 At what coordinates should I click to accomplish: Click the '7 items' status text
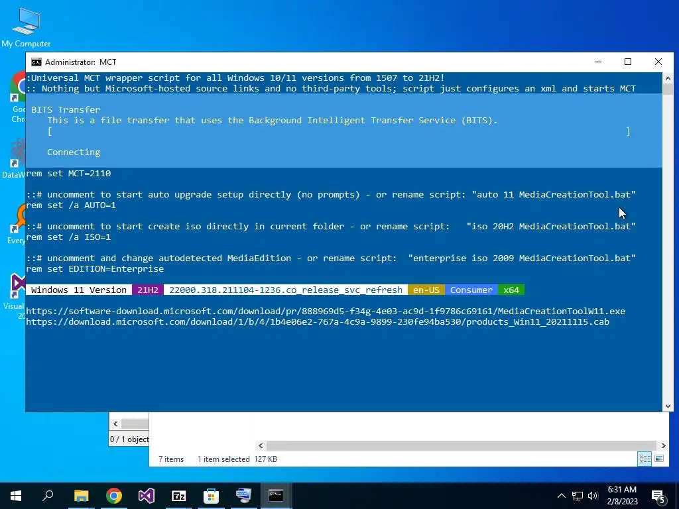171,459
